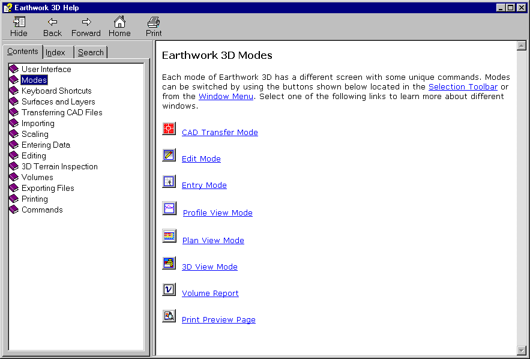Open the Selection Toolbar link

[463, 87]
